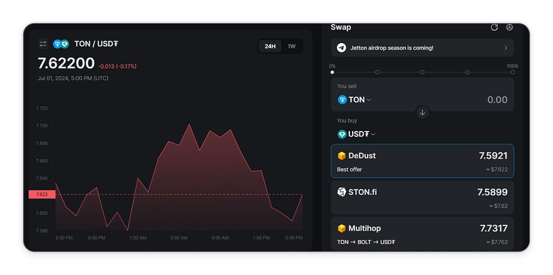Click the DeDust cube logo

[341, 156]
